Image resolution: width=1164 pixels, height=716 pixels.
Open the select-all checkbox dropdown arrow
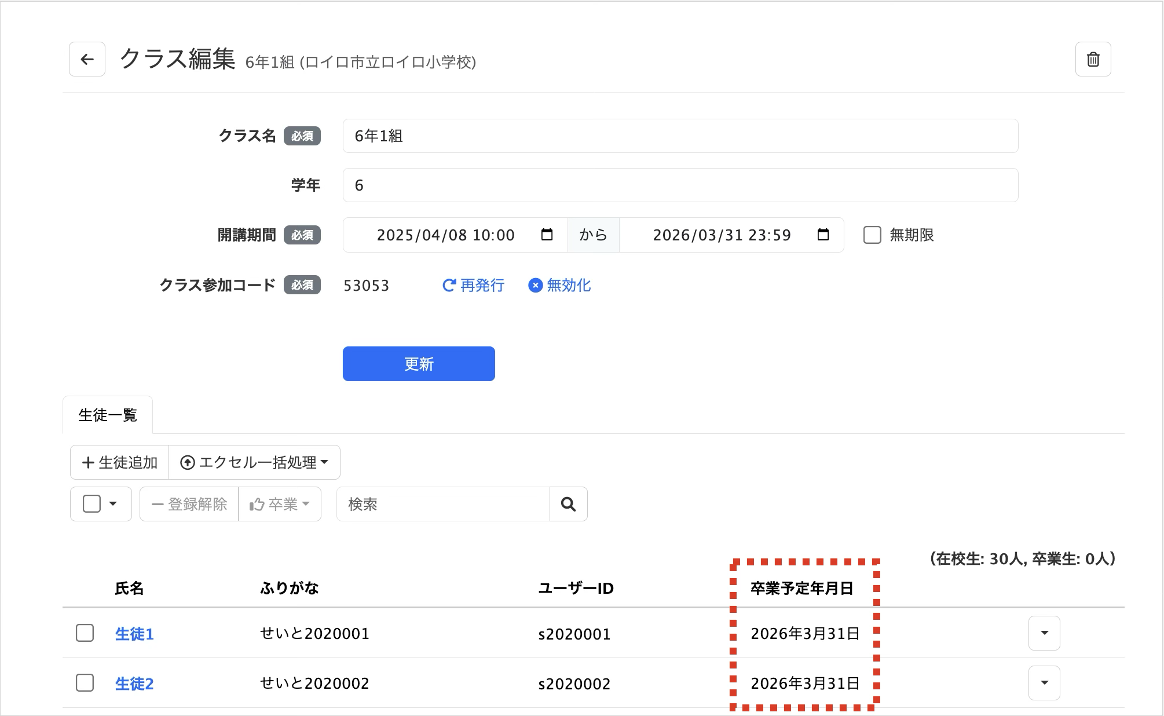coord(113,504)
